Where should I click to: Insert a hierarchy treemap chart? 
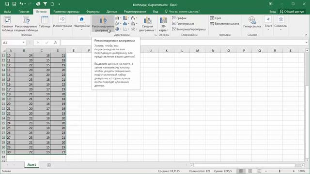point(126,18)
